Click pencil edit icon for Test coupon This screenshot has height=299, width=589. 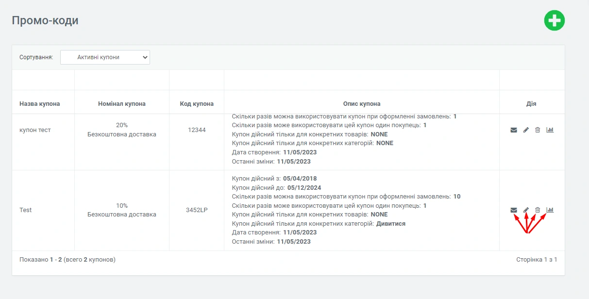point(526,210)
